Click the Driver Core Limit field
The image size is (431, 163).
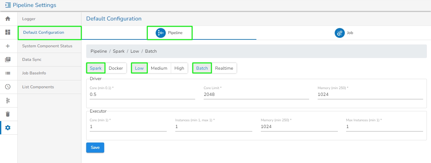[256, 94]
